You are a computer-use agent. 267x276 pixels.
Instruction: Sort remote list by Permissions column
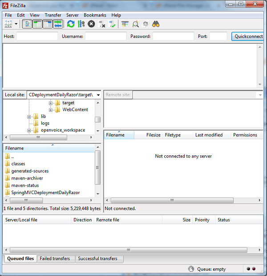246,135
